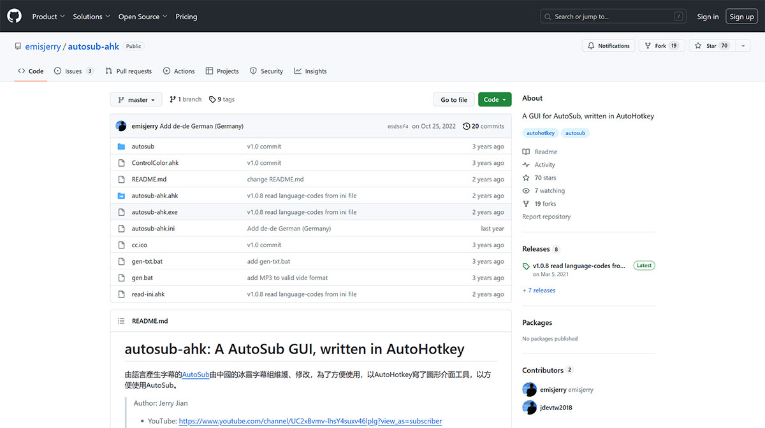Click the branch icon showing 1 branch
This screenshot has height=428, width=765.
coord(172,99)
